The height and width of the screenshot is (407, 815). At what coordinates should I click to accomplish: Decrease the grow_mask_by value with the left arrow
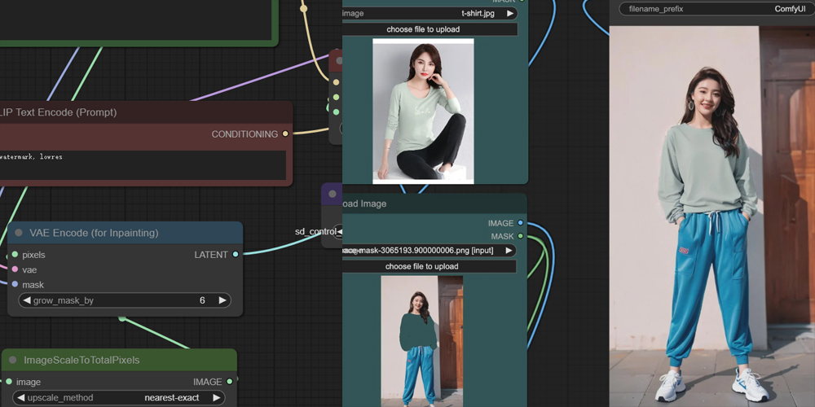27,300
